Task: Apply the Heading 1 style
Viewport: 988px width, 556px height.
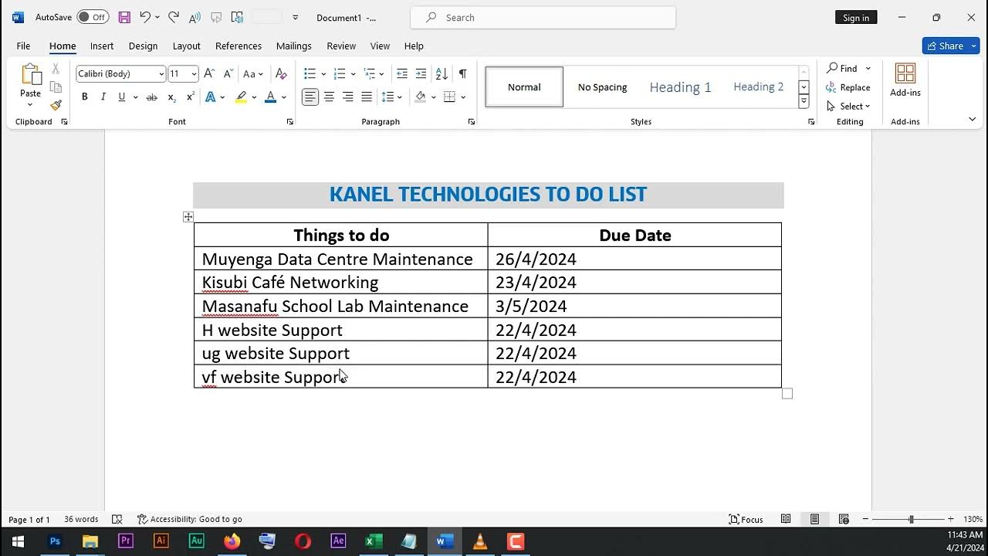Action: click(x=680, y=86)
